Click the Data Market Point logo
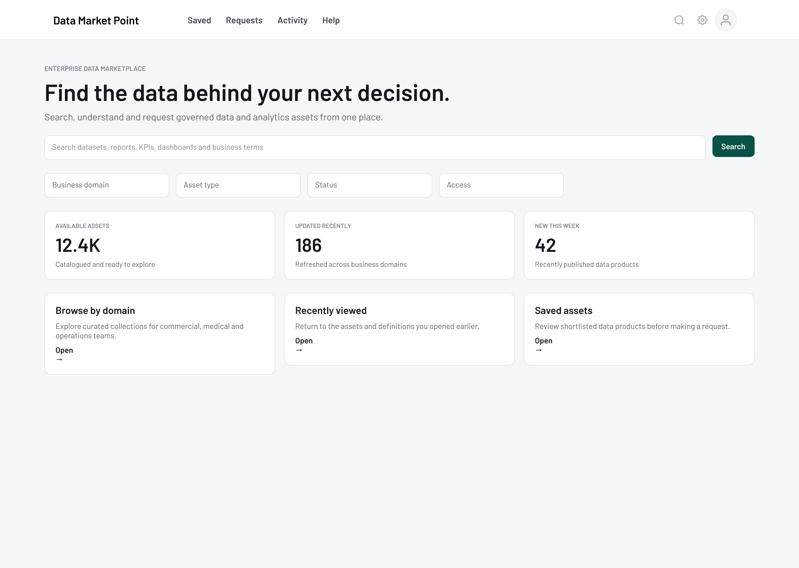Viewport: 799px width, 568px height. 96,21
